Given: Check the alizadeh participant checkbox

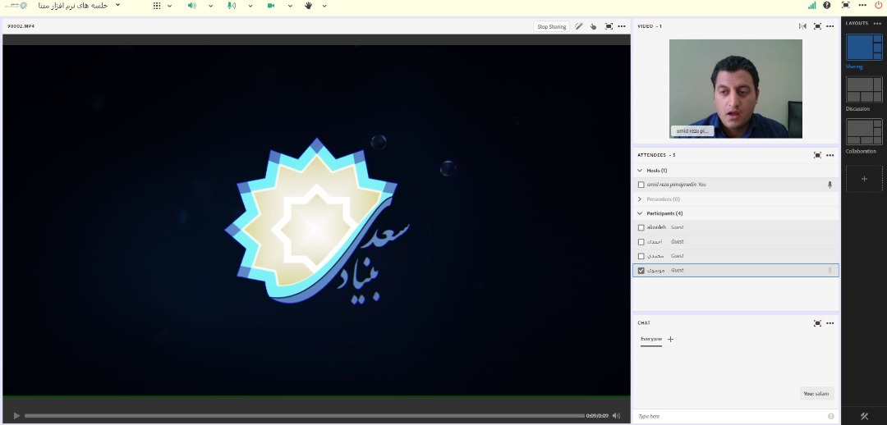Looking at the screenshot, I should 641,227.
